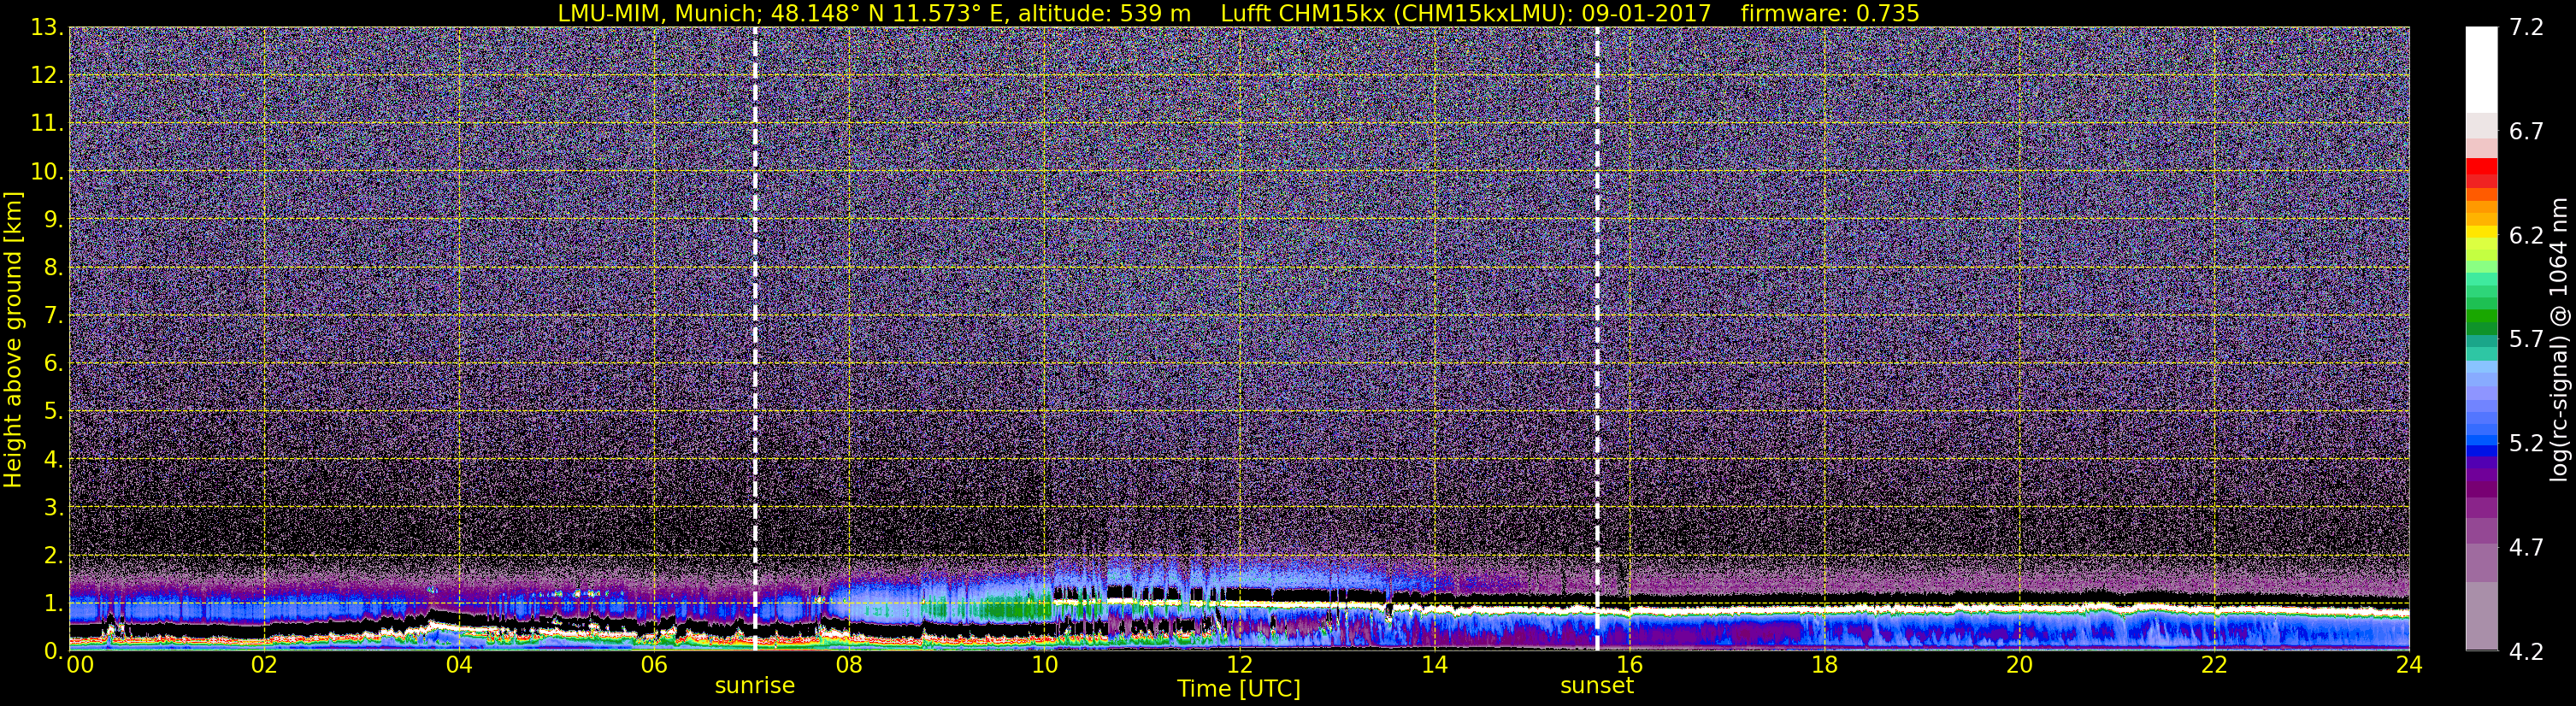The width and height of the screenshot is (2576, 706).
Task: Click the 'Height above ground [km]' axis label
Action: [13, 340]
